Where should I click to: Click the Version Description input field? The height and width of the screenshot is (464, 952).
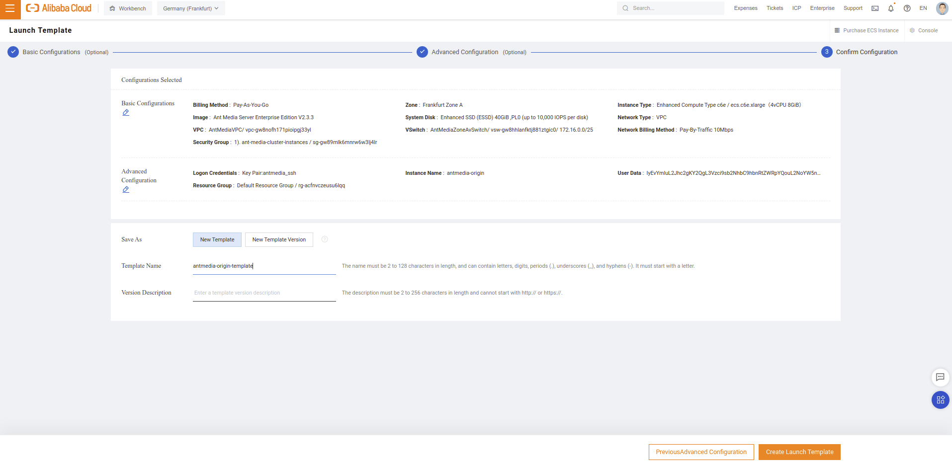(264, 293)
